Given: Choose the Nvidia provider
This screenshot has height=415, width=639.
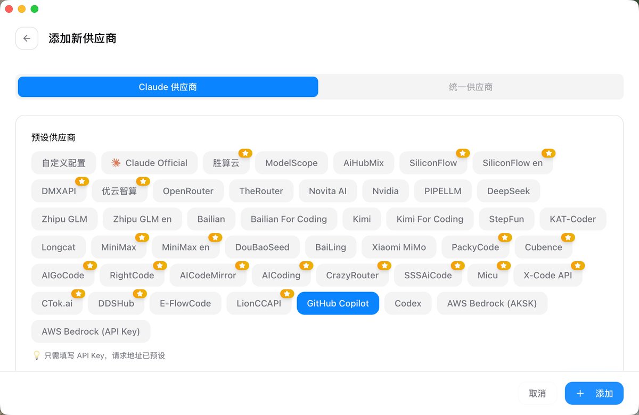Looking at the screenshot, I should [x=386, y=191].
